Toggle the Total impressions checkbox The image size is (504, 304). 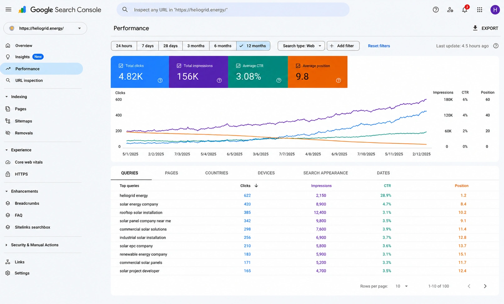click(x=179, y=66)
